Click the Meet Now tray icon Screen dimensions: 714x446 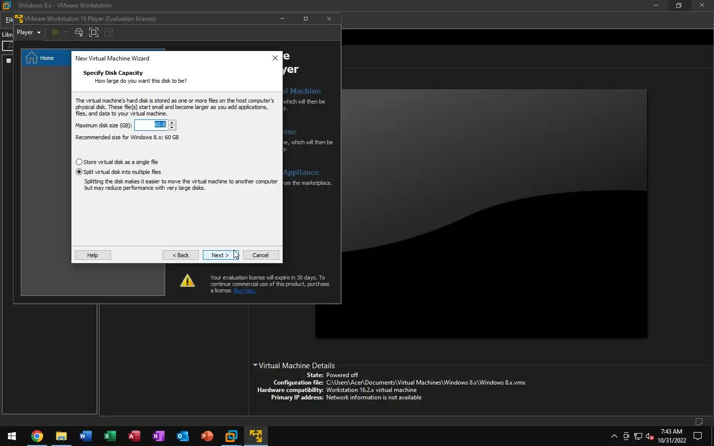626,436
